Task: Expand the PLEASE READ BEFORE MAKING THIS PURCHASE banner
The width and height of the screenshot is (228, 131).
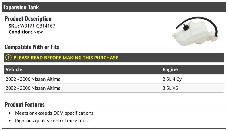Action: pos(114,58)
